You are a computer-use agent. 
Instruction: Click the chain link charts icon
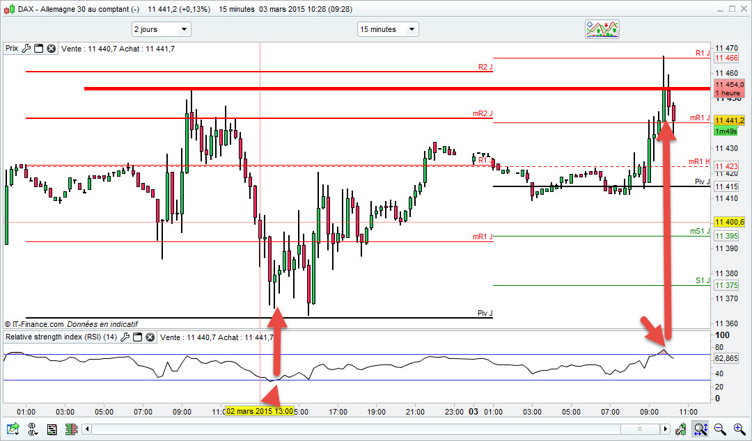(x=33, y=428)
